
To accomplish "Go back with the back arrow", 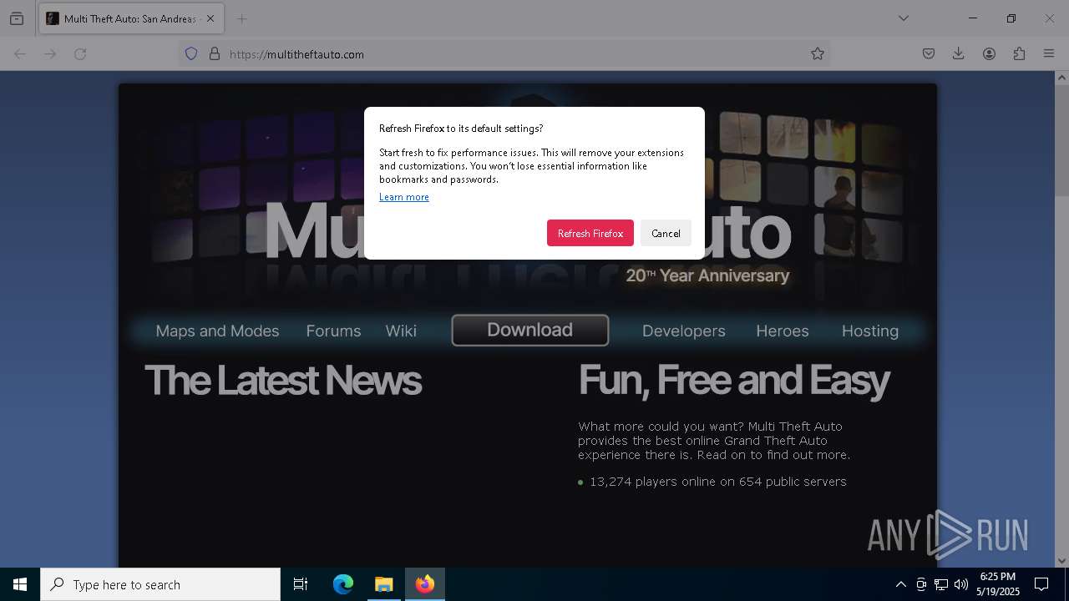I will pyautogui.click(x=20, y=53).
